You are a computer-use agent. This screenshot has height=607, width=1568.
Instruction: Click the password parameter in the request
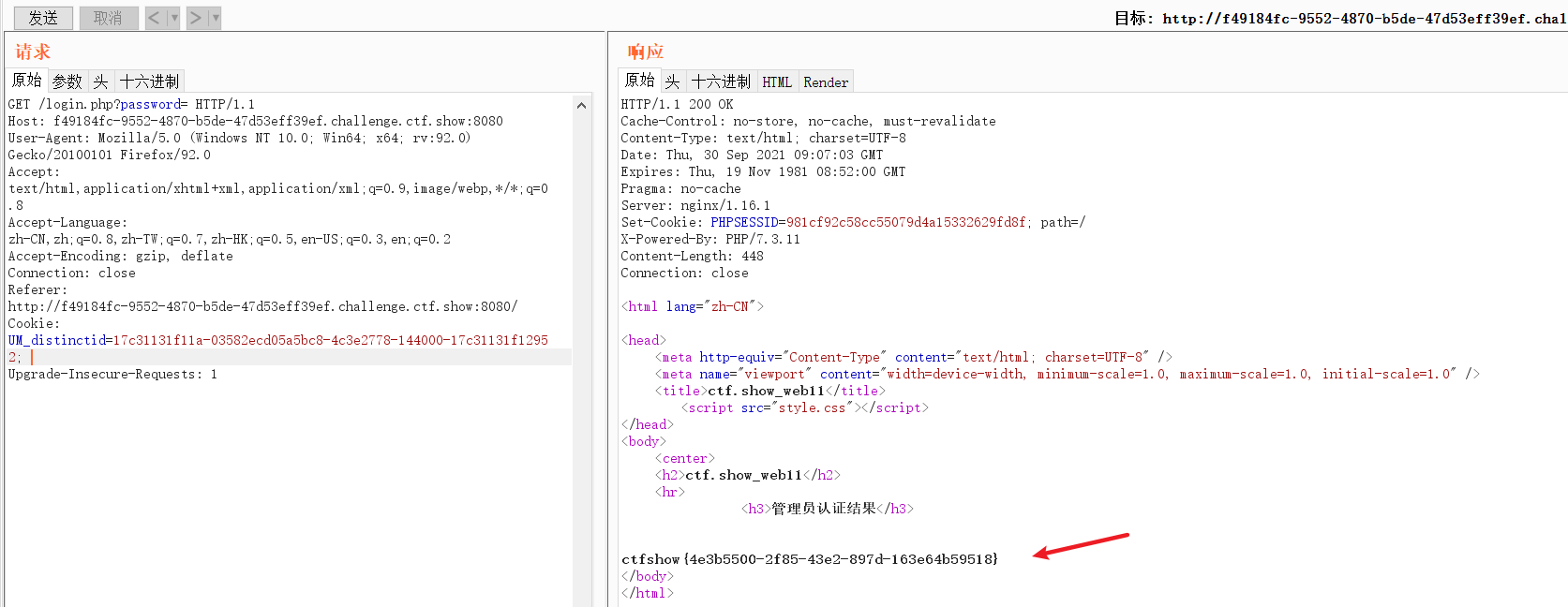[150, 104]
